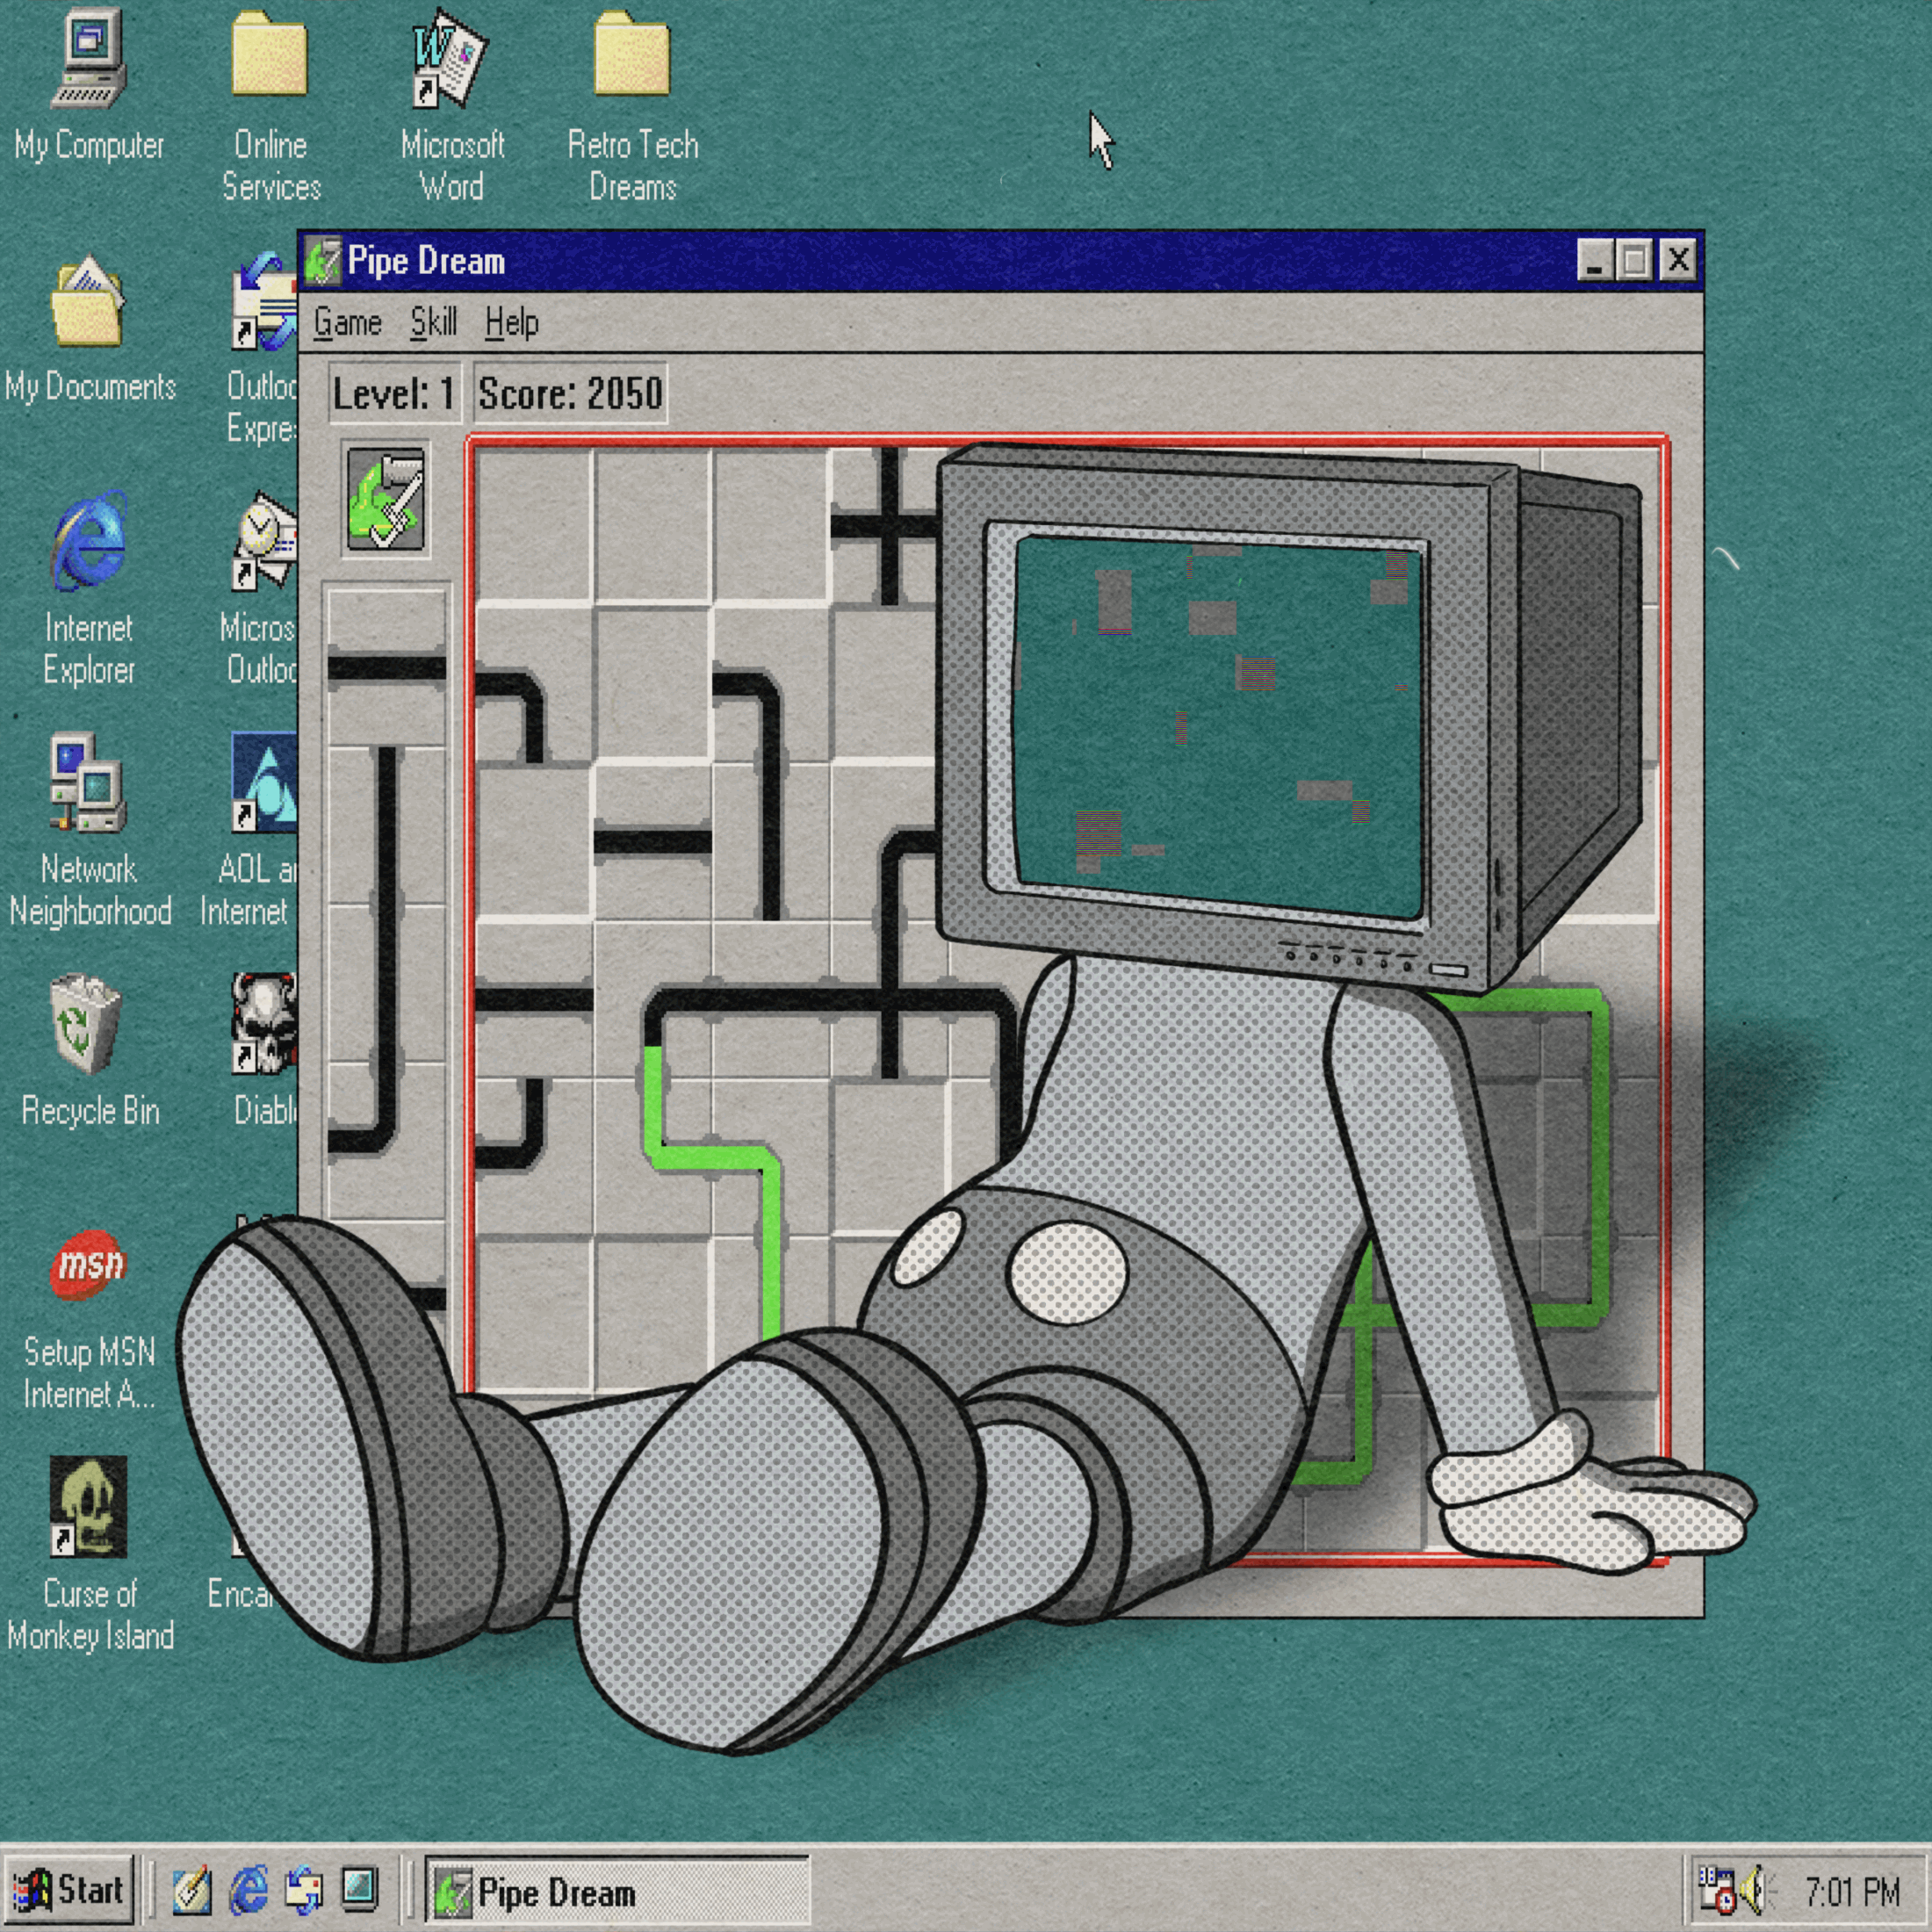
Task: Launch the Curse of Monkey Island shortcut
Action: tap(88, 1507)
